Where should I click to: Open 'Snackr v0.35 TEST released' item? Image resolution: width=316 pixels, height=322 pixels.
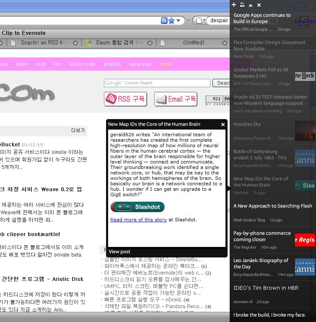pos(270,100)
